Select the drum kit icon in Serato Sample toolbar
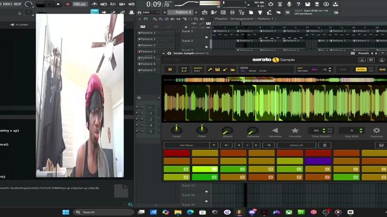 tap(232, 70)
